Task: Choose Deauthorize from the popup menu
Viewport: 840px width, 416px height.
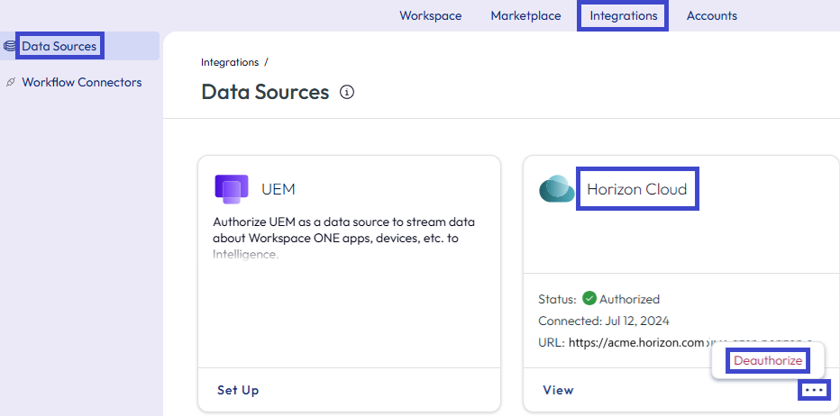Action: pos(768,361)
